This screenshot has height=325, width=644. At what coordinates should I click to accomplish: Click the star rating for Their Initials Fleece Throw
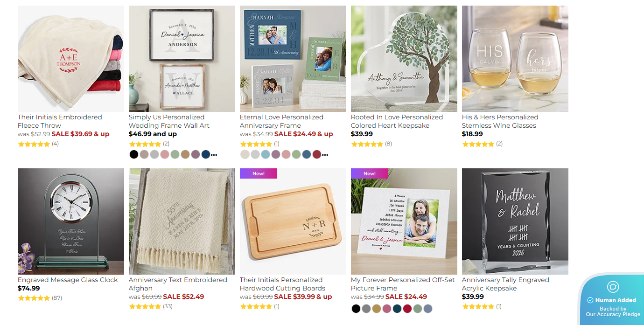34,144
